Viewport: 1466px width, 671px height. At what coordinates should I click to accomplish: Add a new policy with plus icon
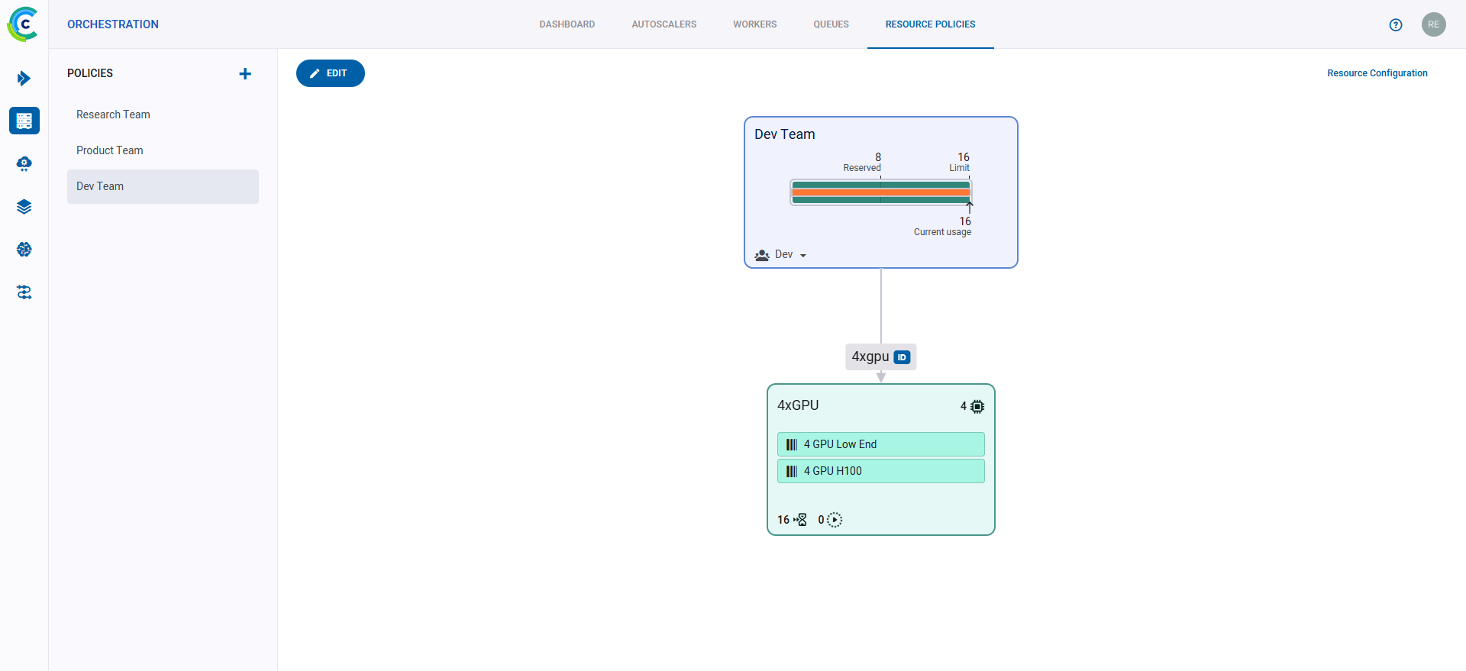tap(245, 74)
